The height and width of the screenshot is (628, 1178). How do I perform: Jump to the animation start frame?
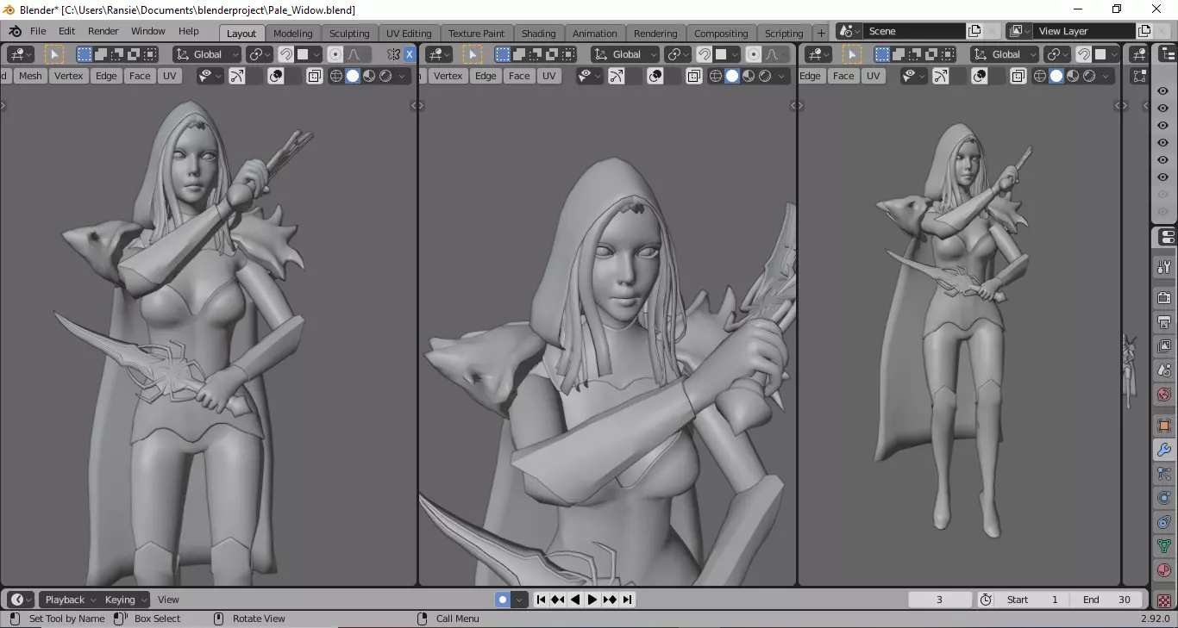[x=541, y=600]
